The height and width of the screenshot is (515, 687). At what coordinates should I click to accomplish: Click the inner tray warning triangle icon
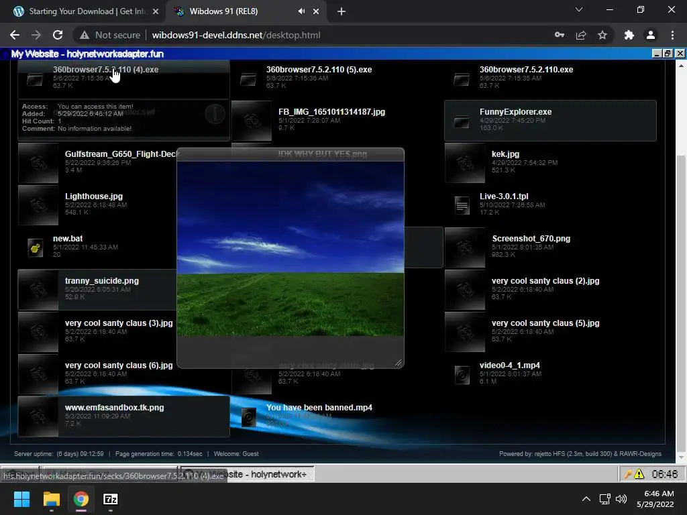pos(639,474)
